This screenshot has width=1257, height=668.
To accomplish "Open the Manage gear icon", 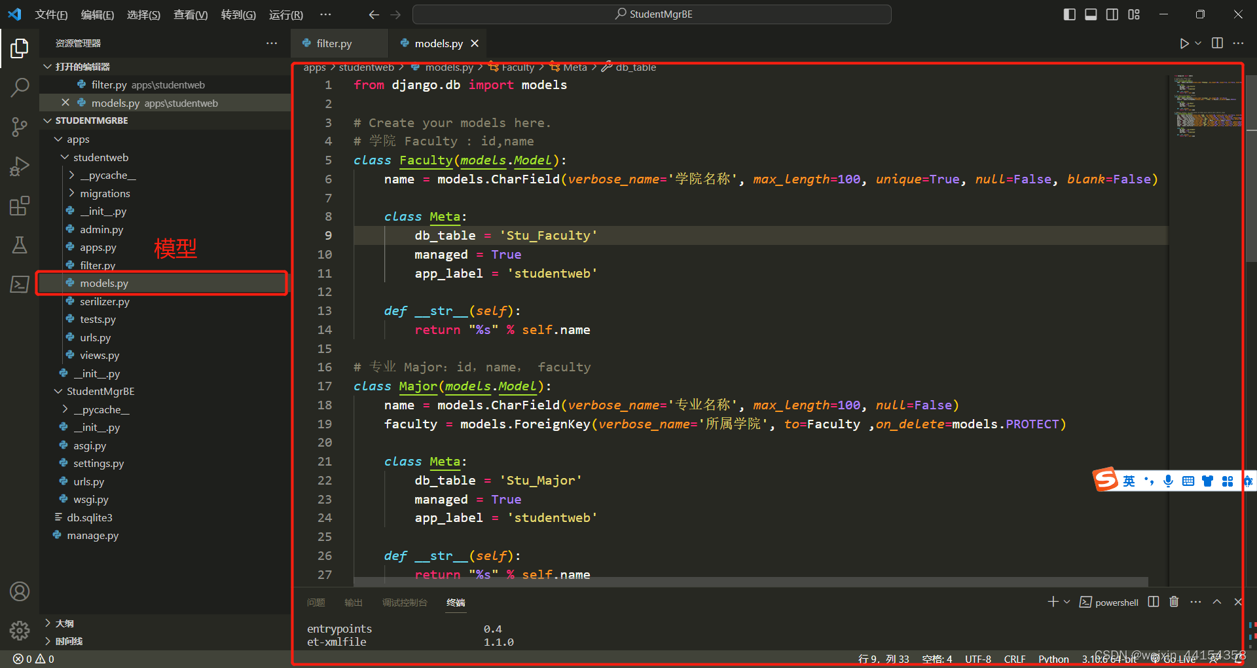I will 20,631.
